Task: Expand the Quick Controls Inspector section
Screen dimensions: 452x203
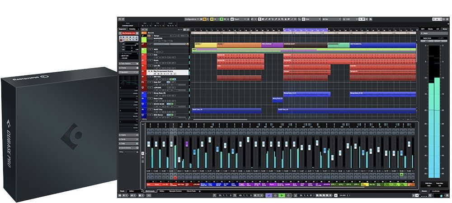Action: point(129,148)
